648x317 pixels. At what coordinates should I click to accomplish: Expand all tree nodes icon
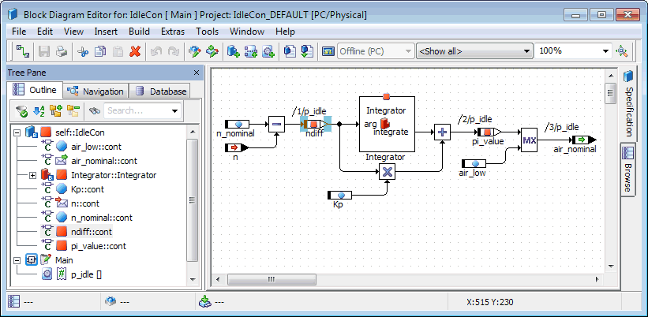(x=56, y=110)
